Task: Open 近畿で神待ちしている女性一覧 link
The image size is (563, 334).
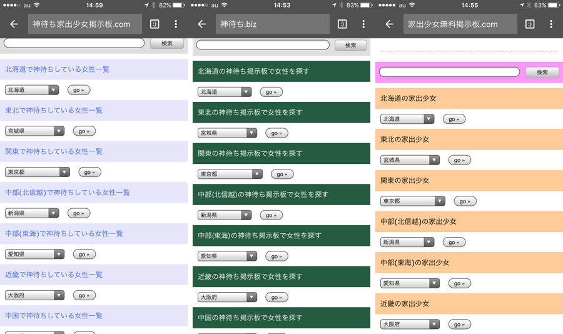Action: (54, 275)
